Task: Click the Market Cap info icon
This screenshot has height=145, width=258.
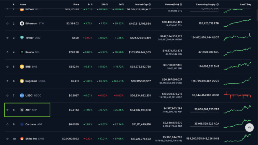Action: point(150,5)
